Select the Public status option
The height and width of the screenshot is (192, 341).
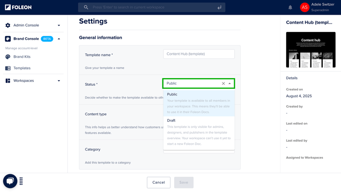coord(199,103)
